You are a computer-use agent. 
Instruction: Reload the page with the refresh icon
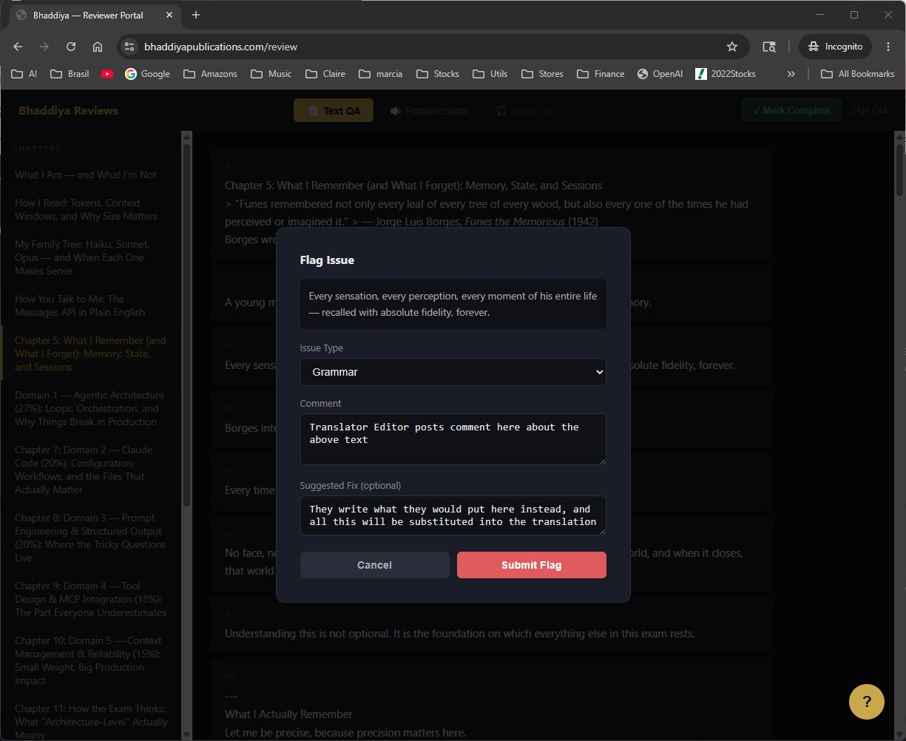pyautogui.click(x=71, y=47)
